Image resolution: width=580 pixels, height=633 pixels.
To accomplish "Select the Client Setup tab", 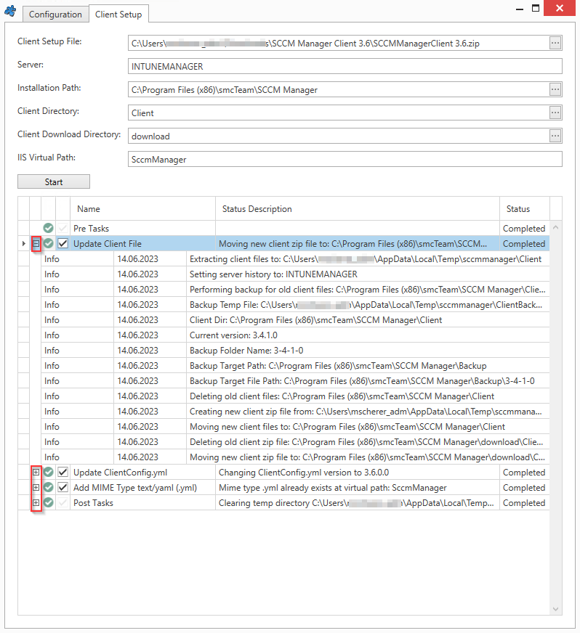I will point(119,15).
